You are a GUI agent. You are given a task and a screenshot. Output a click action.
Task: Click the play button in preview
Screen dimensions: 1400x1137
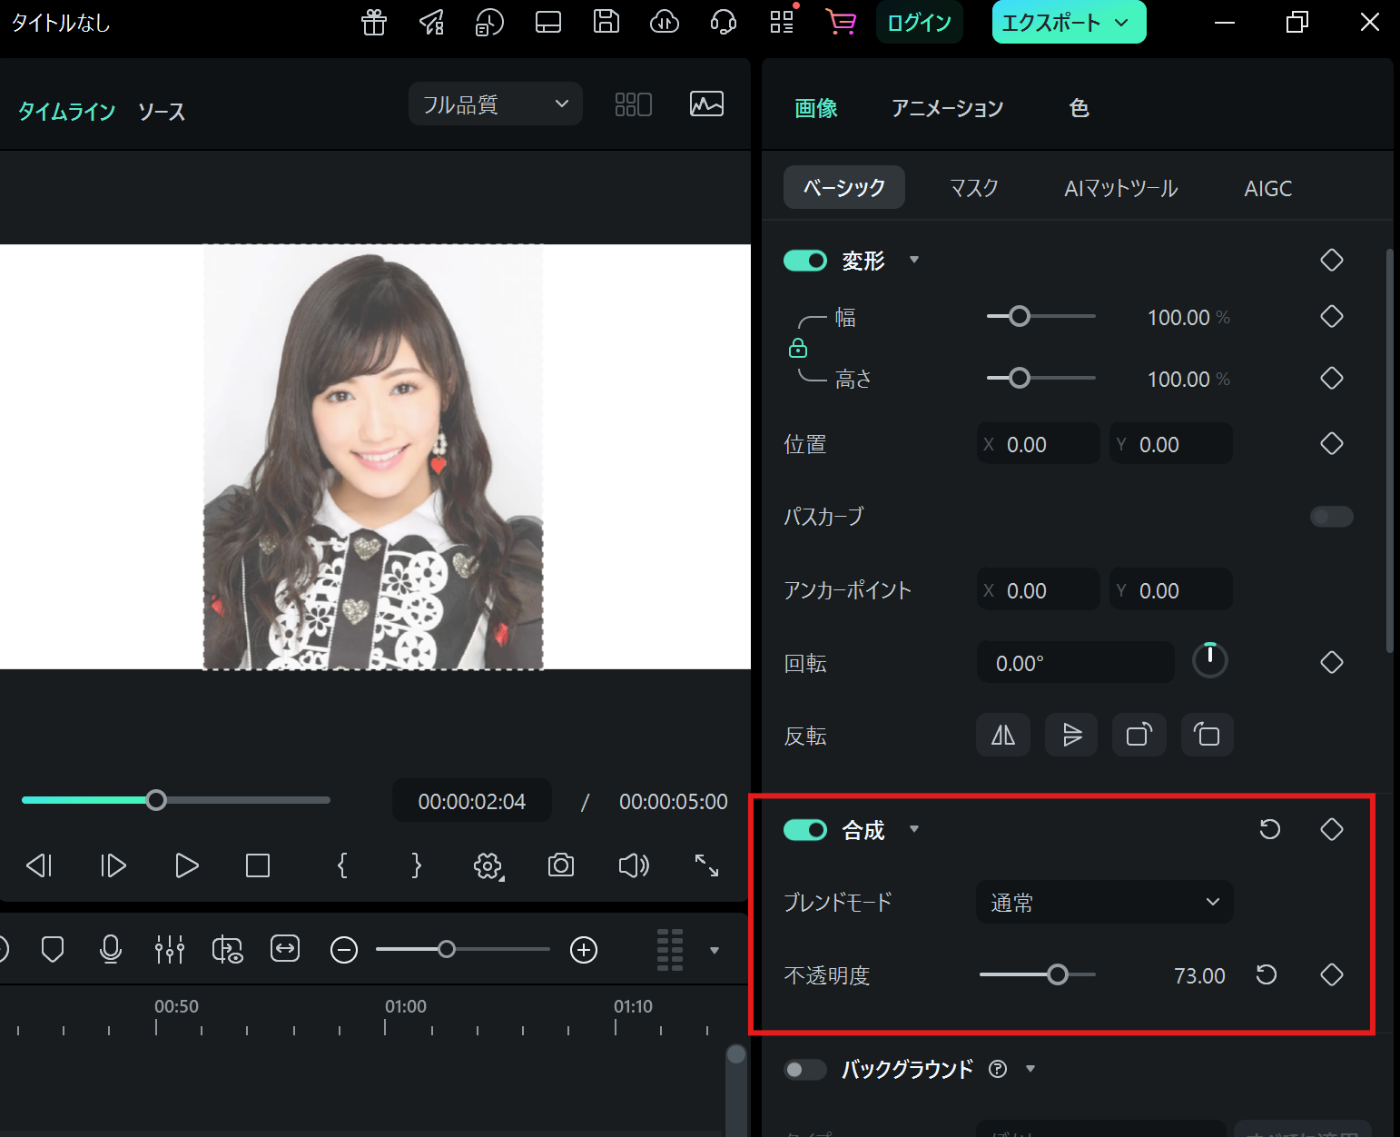click(186, 865)
